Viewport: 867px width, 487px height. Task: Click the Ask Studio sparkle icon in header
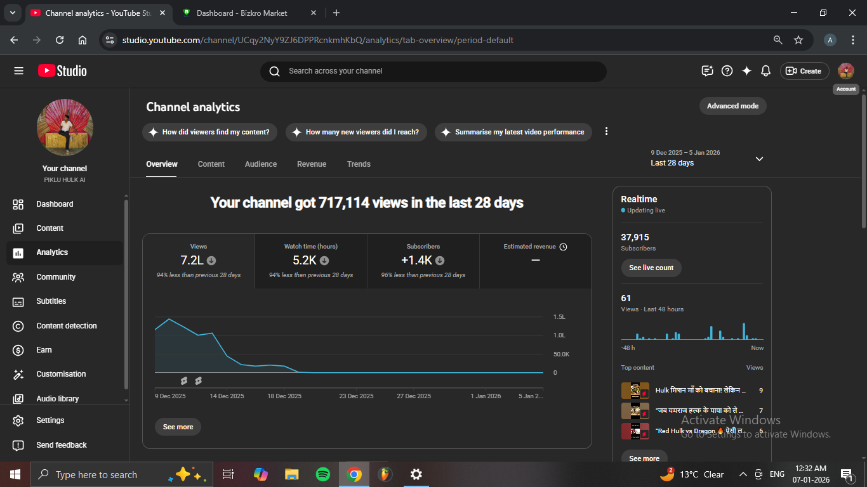pos(746,71)
